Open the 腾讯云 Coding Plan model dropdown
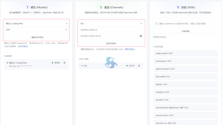The image size is (222, 125). [x=36, y=23]
